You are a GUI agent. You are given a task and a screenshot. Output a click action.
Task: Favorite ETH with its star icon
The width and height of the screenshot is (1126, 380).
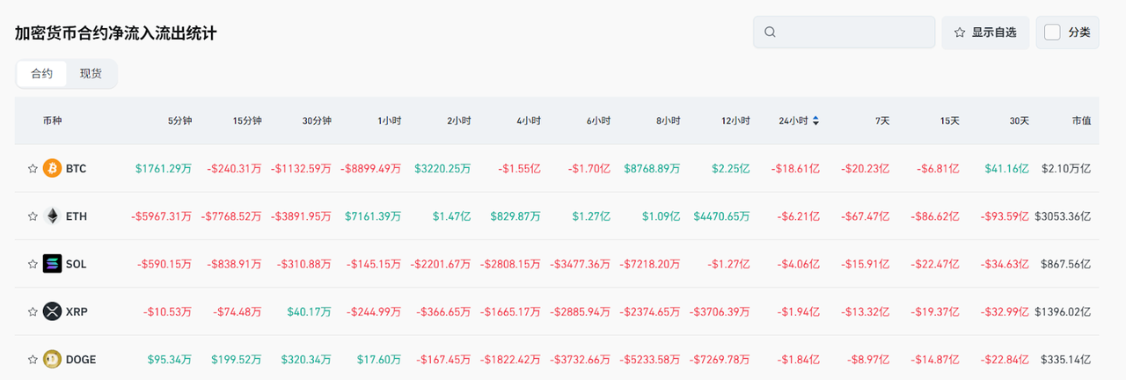[x=33, y=216]
